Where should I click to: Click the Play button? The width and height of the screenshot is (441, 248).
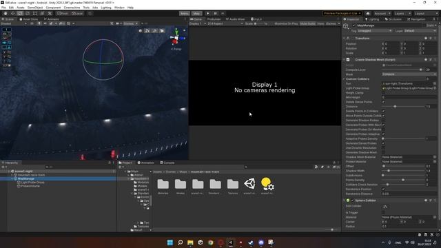[x=208, y=14]
